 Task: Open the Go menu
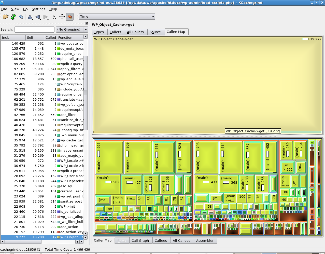(x=25, y=9)
